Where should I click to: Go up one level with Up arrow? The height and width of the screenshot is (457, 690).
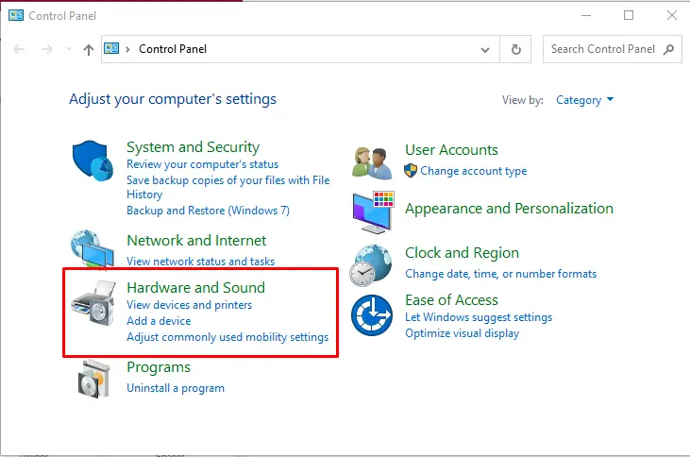pos(89,49)
